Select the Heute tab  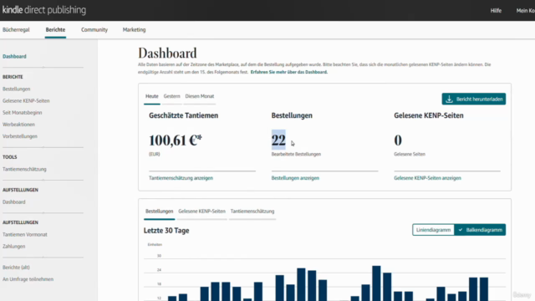pyautogui.click(x=152, y=96)
